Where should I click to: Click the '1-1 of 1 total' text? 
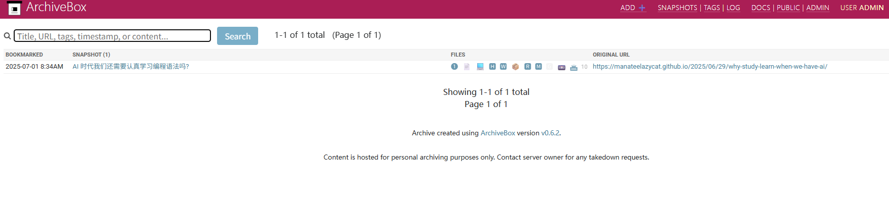click(x=300, y=35)
